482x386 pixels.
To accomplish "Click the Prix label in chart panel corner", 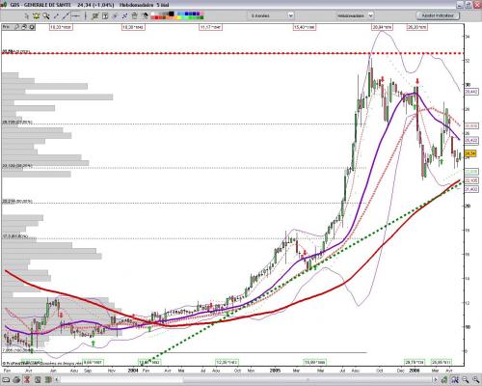I will pyautogui.click(x=6, y=27).
